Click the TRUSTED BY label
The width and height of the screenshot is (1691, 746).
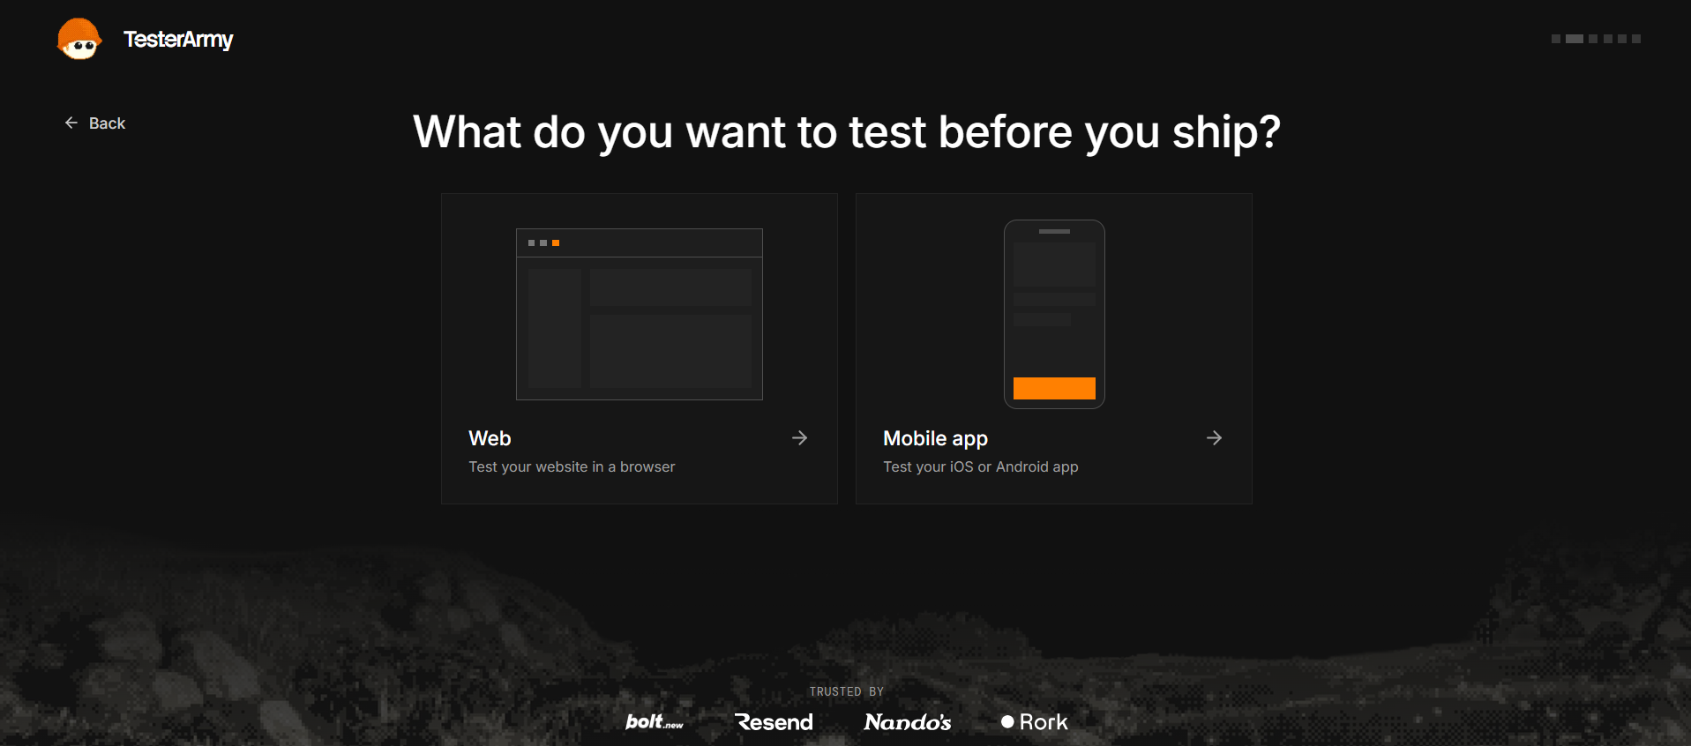[x=847, y=692]
